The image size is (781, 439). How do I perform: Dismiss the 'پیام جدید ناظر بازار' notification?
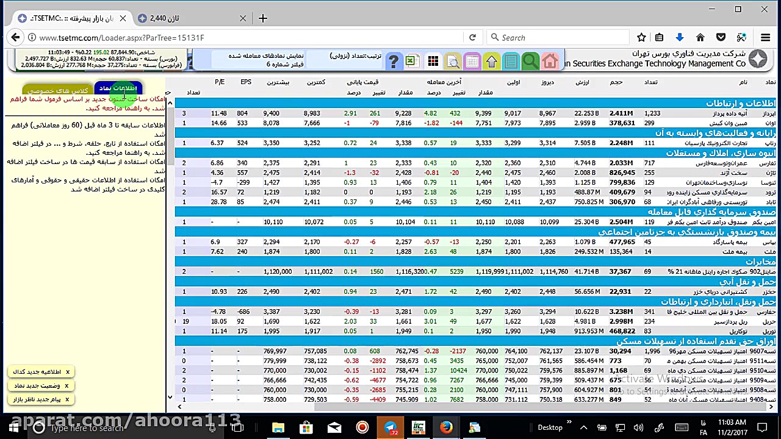(x=67, y=400)
